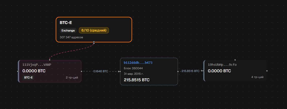Select the 0.1646 BTC edge label
The height and width of the screenshot is (109, 287).
click(101, 71)
